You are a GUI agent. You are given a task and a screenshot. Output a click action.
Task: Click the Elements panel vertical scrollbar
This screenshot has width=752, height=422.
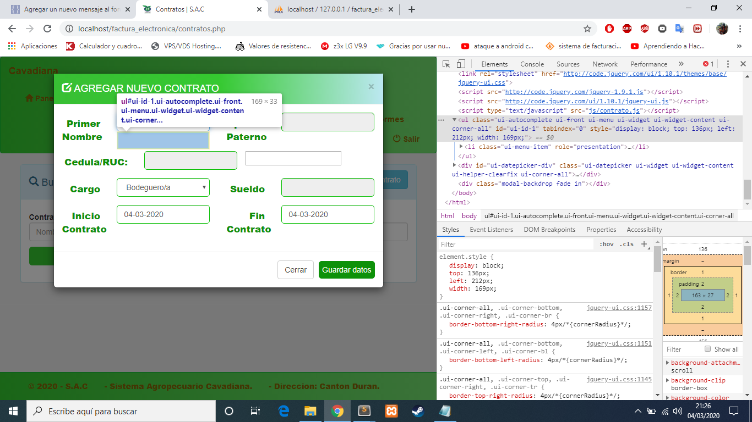(x=747, y=190)
